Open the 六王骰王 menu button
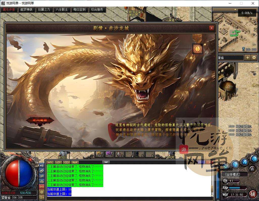This screenshot has height=201, width=259. click(x=62, y=10)
